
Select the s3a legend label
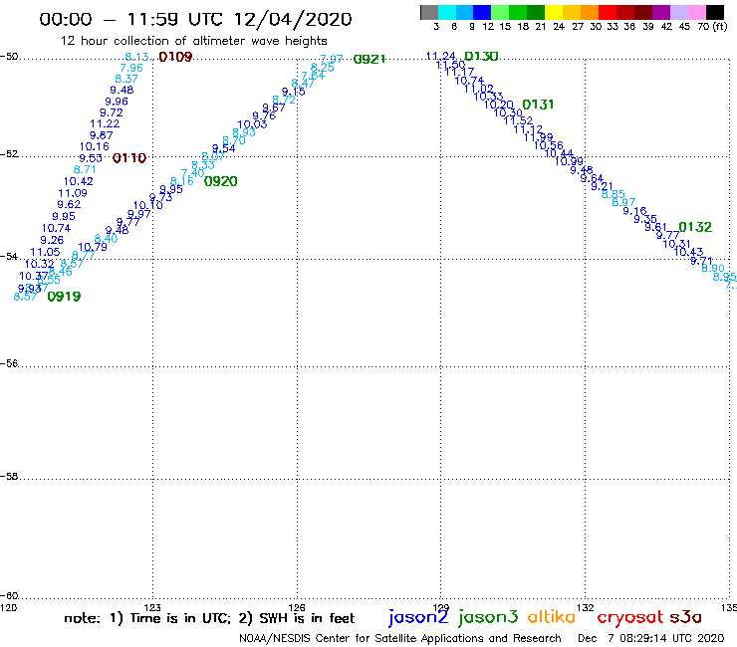(686, 617)
